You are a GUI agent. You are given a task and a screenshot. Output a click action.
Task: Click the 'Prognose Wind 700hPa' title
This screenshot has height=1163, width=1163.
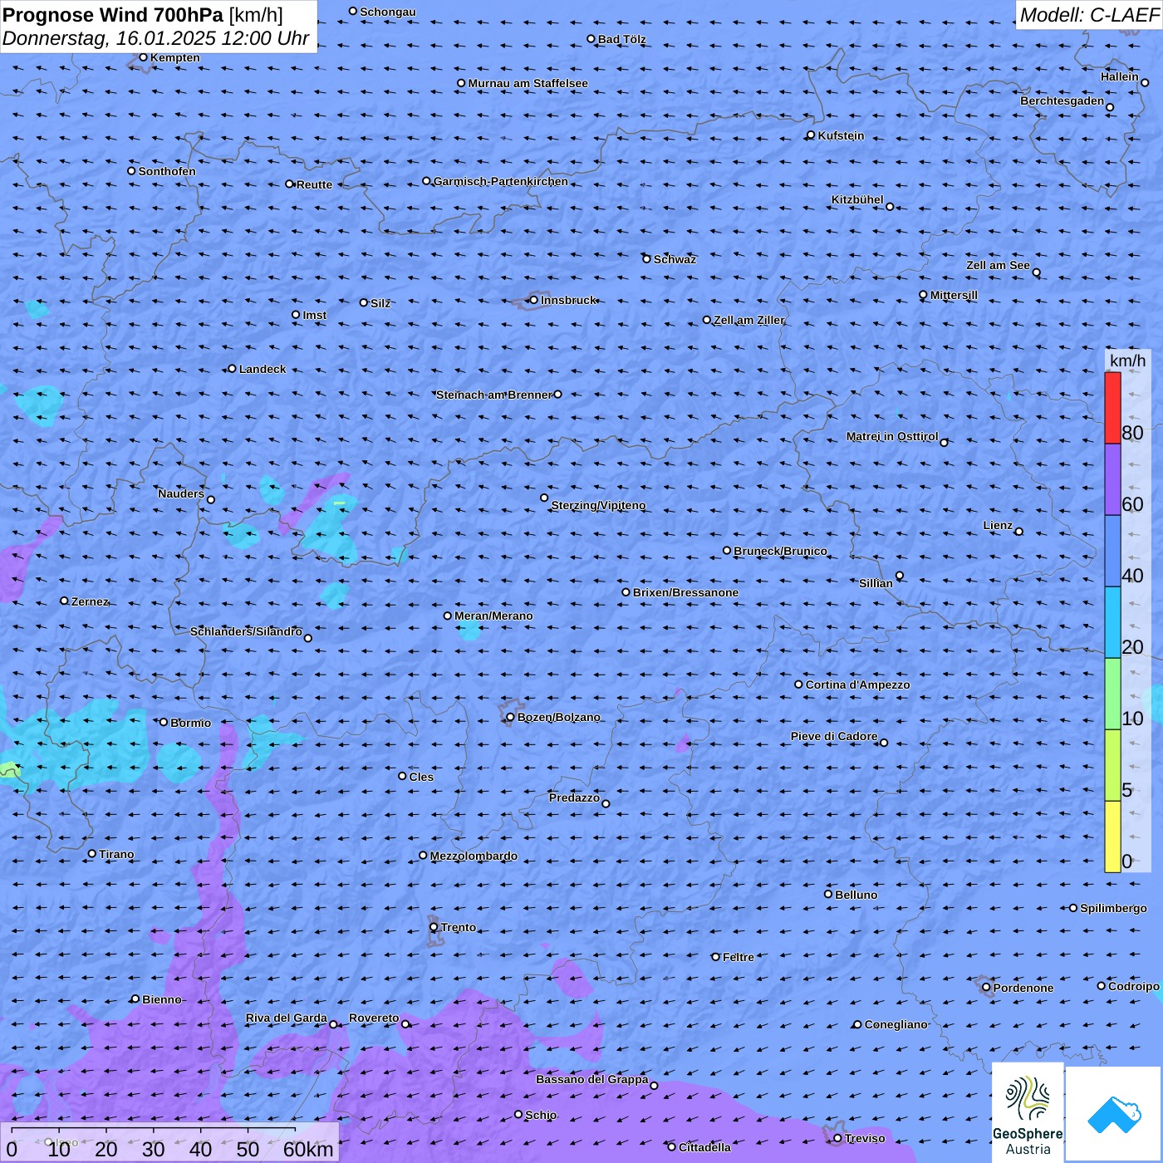(113, 14)
